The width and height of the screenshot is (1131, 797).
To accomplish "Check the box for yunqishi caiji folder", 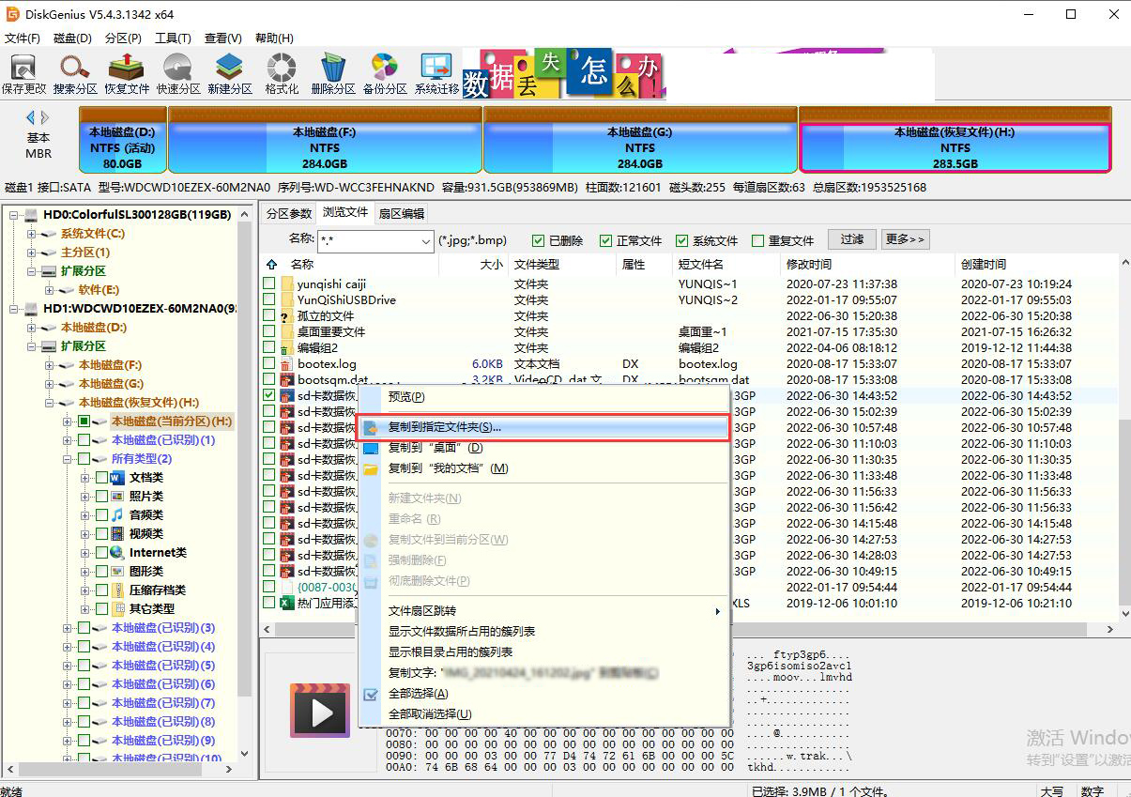I will click(x=269, y=284).
